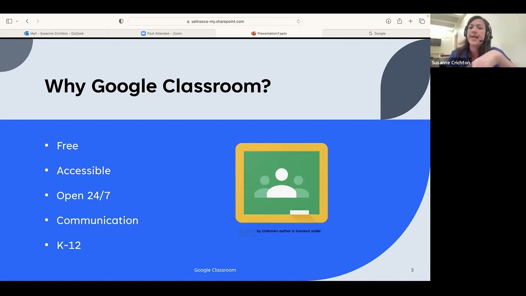
Task: Click the 'Accessible' bullet point
Action: click(x=83, y=171)
